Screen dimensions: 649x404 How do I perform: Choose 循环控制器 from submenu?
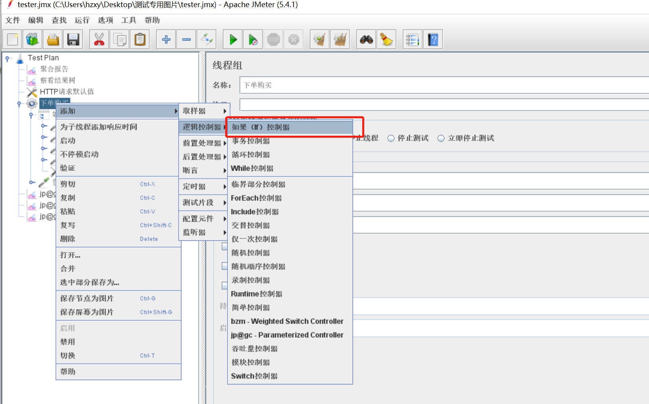290,155
